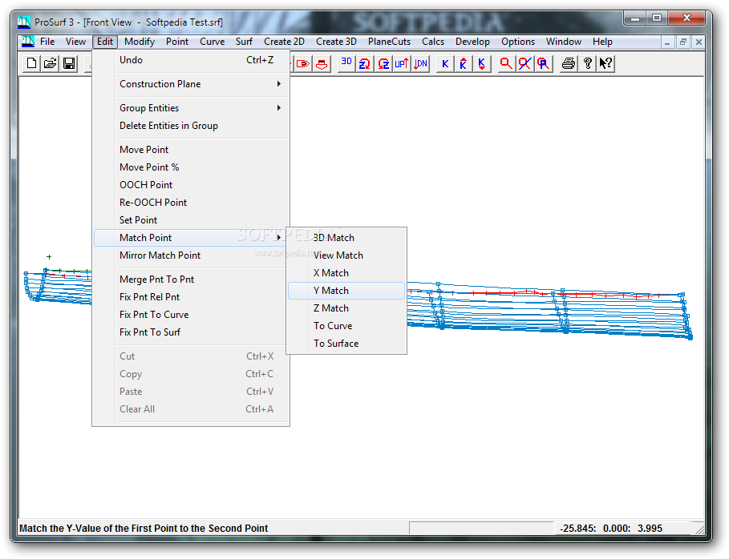
Task: Open the Surf menu
Action: [244, 42]
